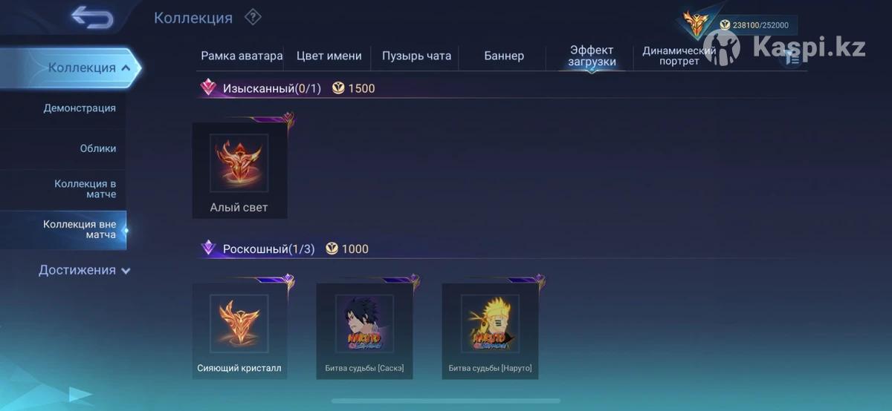Switch to the Рамка аватара tab
The image size is (892, 411).
[242, 56]
